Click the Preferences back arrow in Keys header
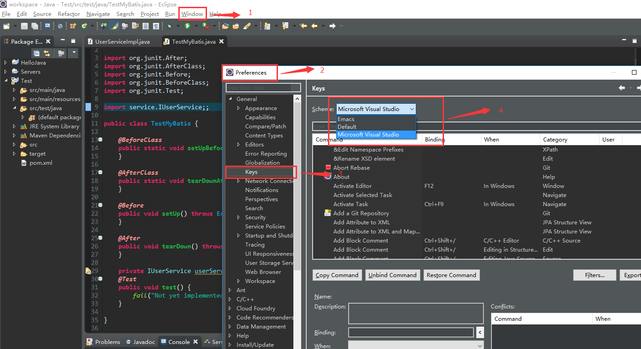This screenshot has width=641, height=349. [622, 88]
